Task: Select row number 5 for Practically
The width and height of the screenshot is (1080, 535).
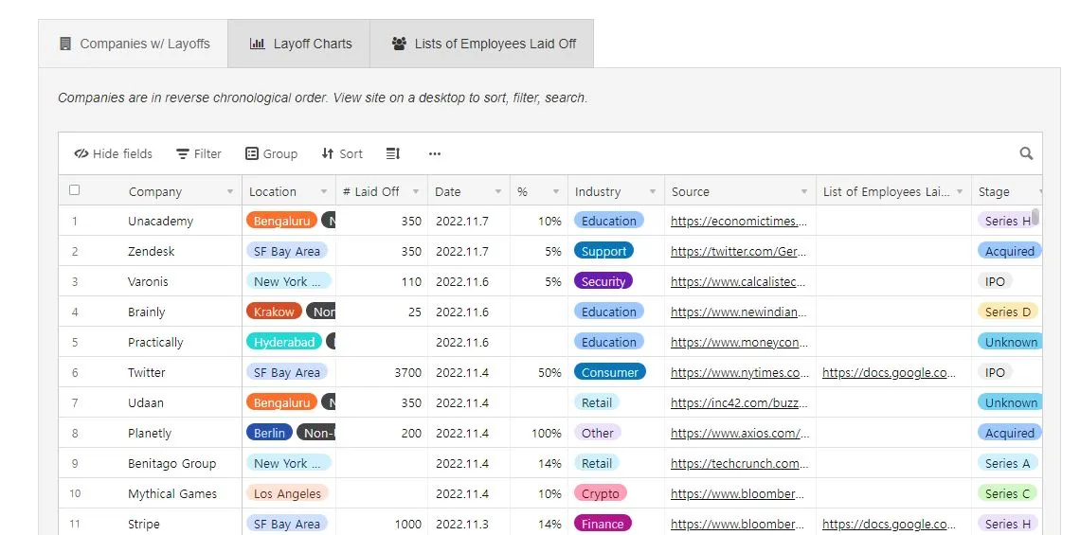Action: click(75, 342)
